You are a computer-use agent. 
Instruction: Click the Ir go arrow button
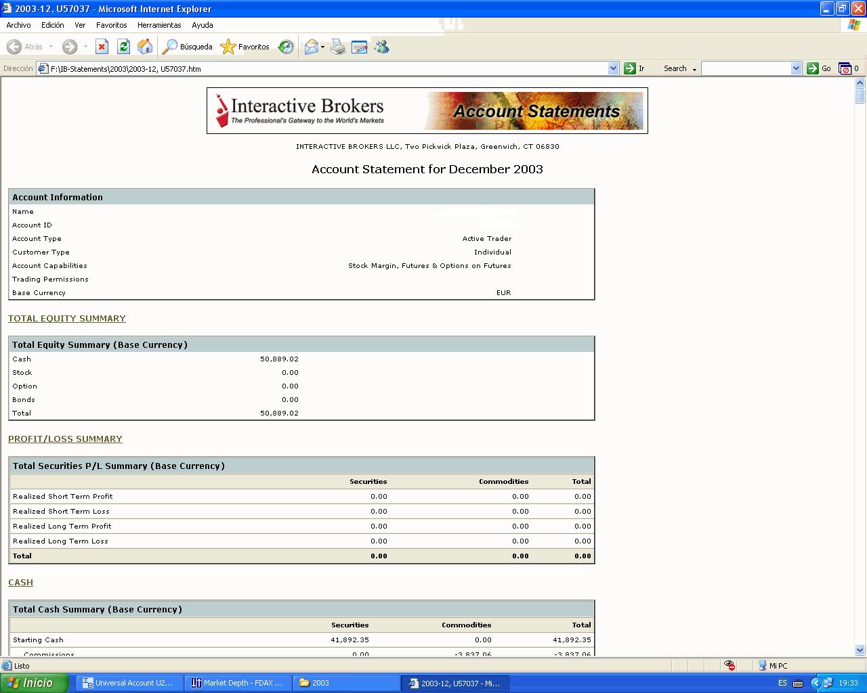point(635,68)
